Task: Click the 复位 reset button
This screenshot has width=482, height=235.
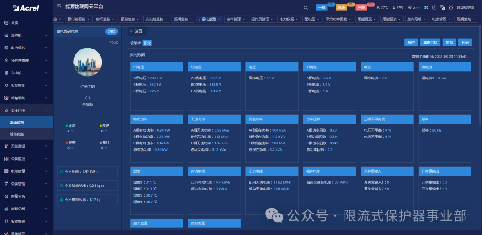Action: pyautogui.click(x=411, y=42)
